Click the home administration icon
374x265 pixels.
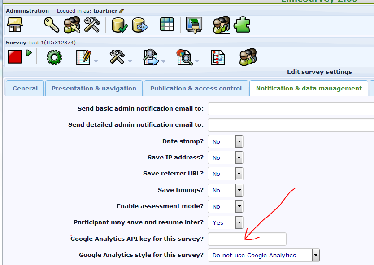[15, 25]
